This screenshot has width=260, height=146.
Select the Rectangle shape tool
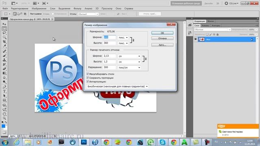point(4,100)
